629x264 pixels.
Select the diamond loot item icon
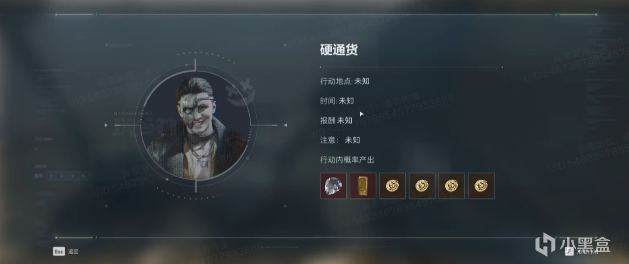tap(333, 186)
